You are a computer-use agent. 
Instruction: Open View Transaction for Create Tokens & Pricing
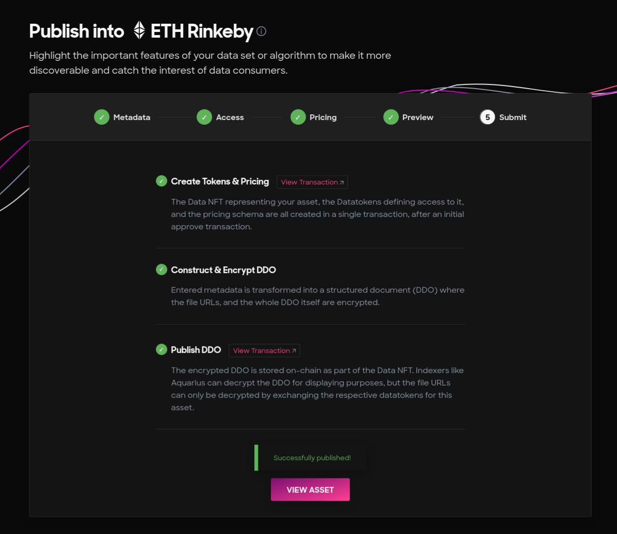[x=312, y=182]
